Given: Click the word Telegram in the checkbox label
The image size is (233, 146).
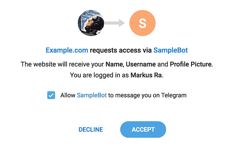Looking at the screenshot, I should [x=174, y=95].
